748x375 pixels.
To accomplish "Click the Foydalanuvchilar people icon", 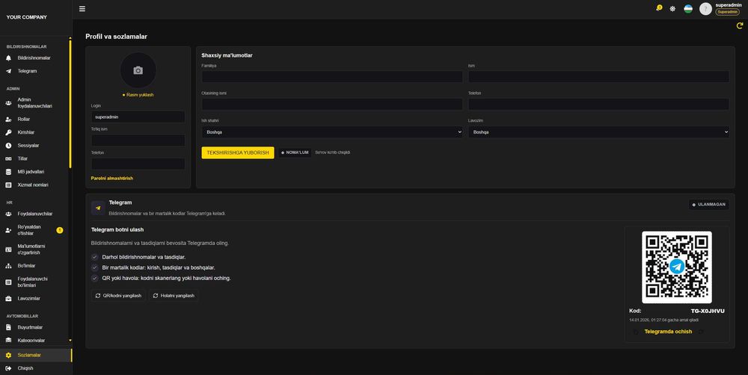I will 8,214.
